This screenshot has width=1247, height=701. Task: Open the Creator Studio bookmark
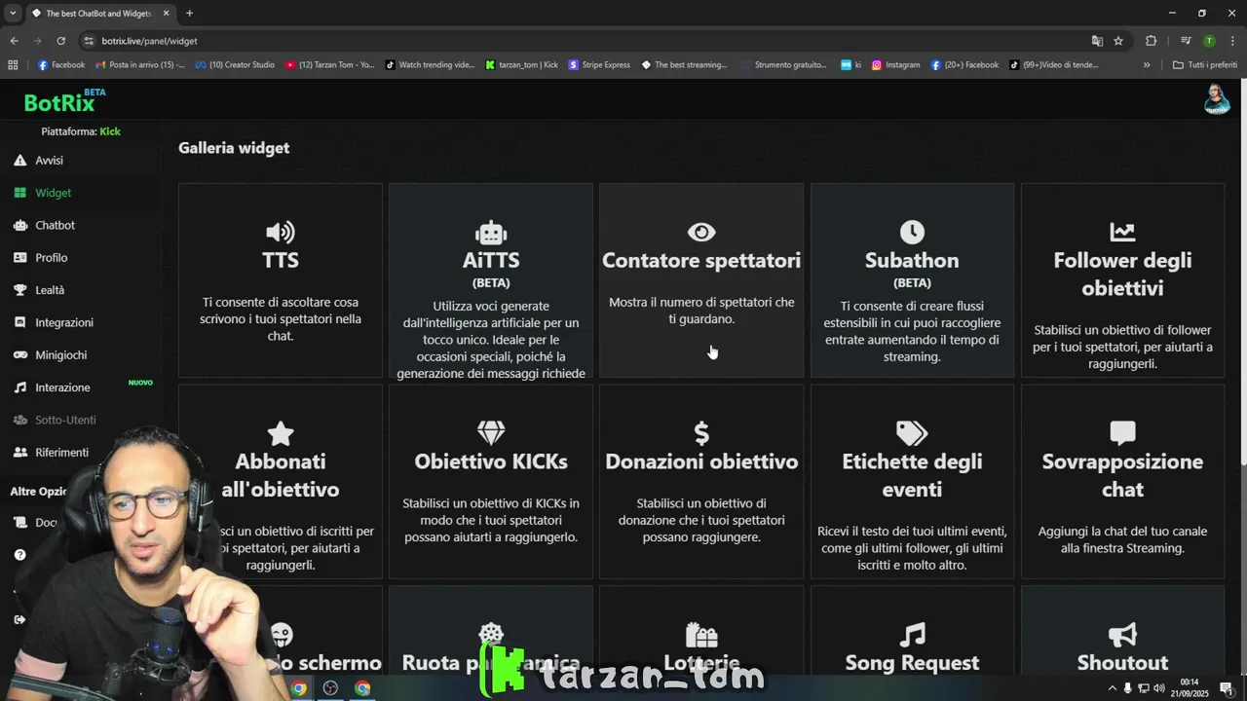tap(235, 65)
